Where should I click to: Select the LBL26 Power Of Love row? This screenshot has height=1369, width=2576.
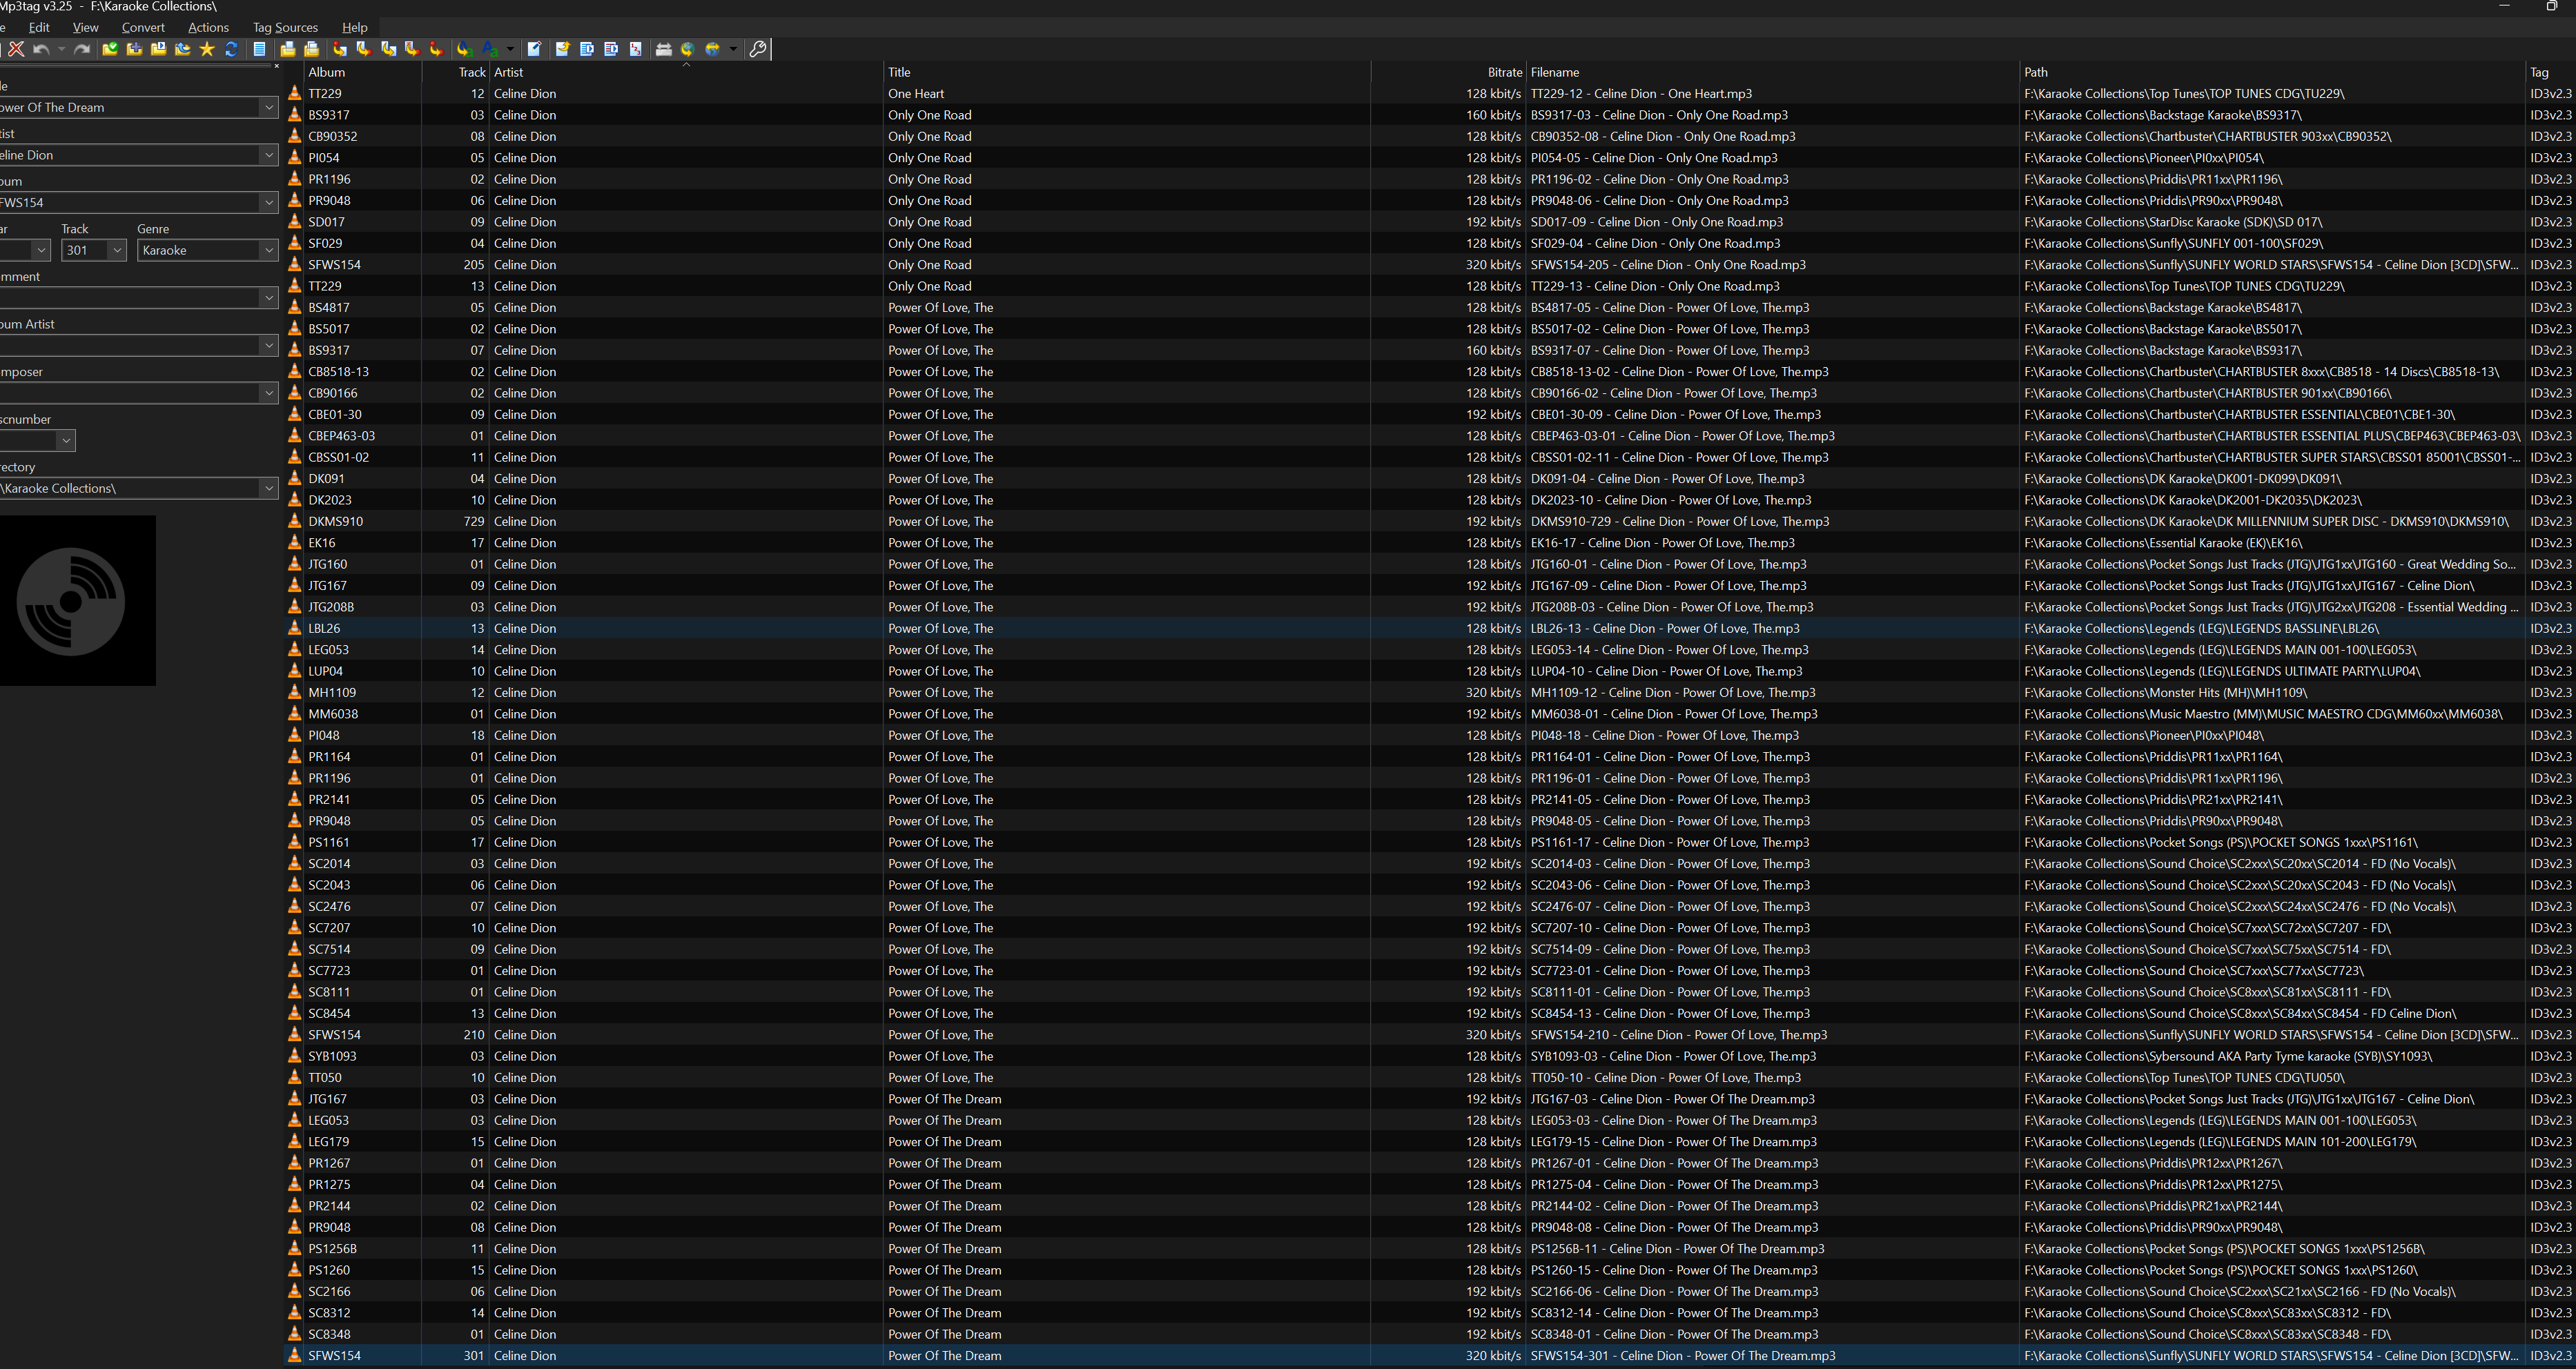click(x=940, y=628)
